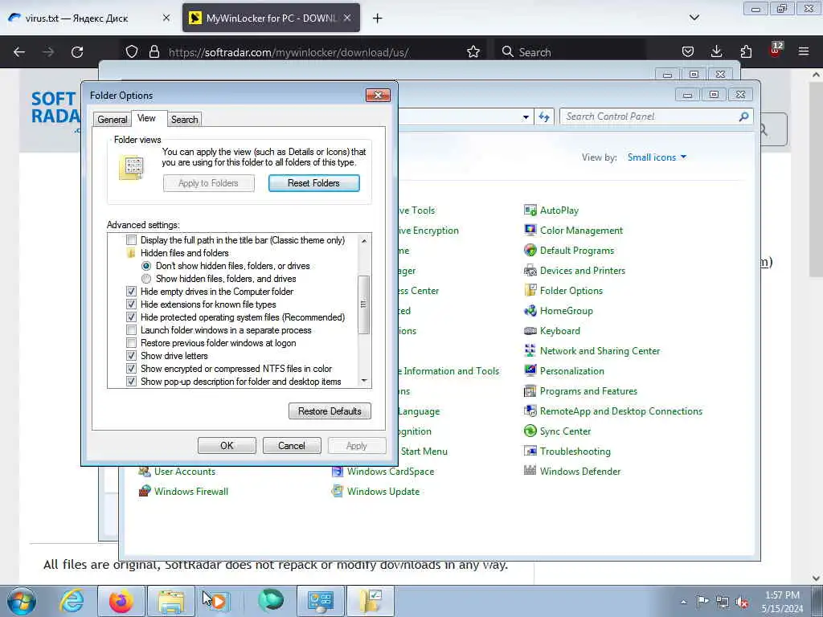
Task: Show hidden system tray icons arrow
Action: (683, 602)
